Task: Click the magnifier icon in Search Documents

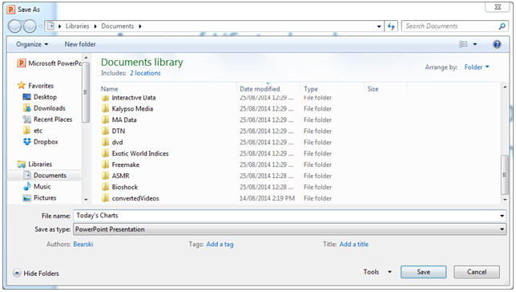Action: pos(502,26)
